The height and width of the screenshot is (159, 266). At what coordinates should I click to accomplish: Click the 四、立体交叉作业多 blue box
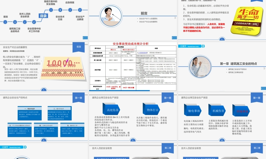click(46, 130)
